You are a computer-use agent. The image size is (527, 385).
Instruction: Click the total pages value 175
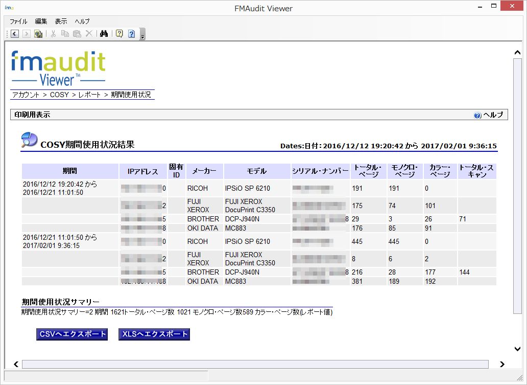(357, 206)
